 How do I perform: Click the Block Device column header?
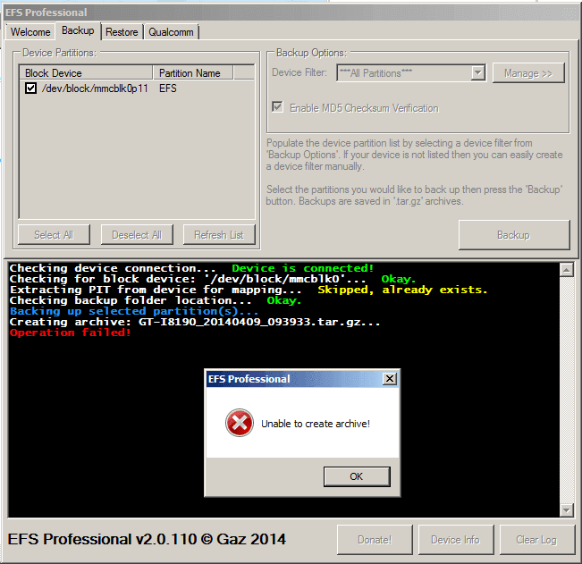click(86, 72)
